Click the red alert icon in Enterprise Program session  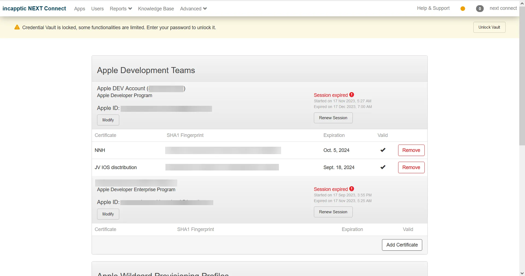click(x=352, y=189)
